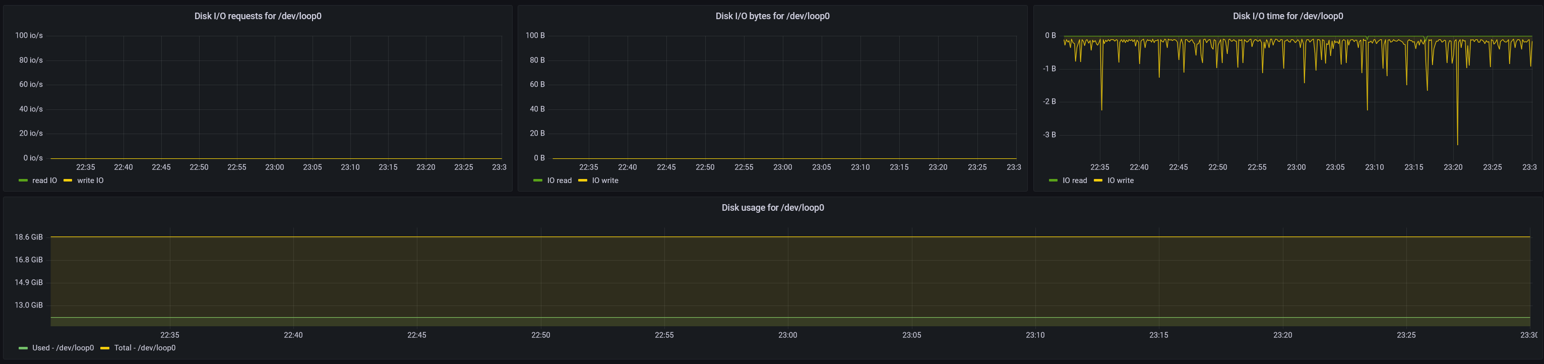
Task: Click the -2 B axis label
Action: click(x=1049, y=101)
